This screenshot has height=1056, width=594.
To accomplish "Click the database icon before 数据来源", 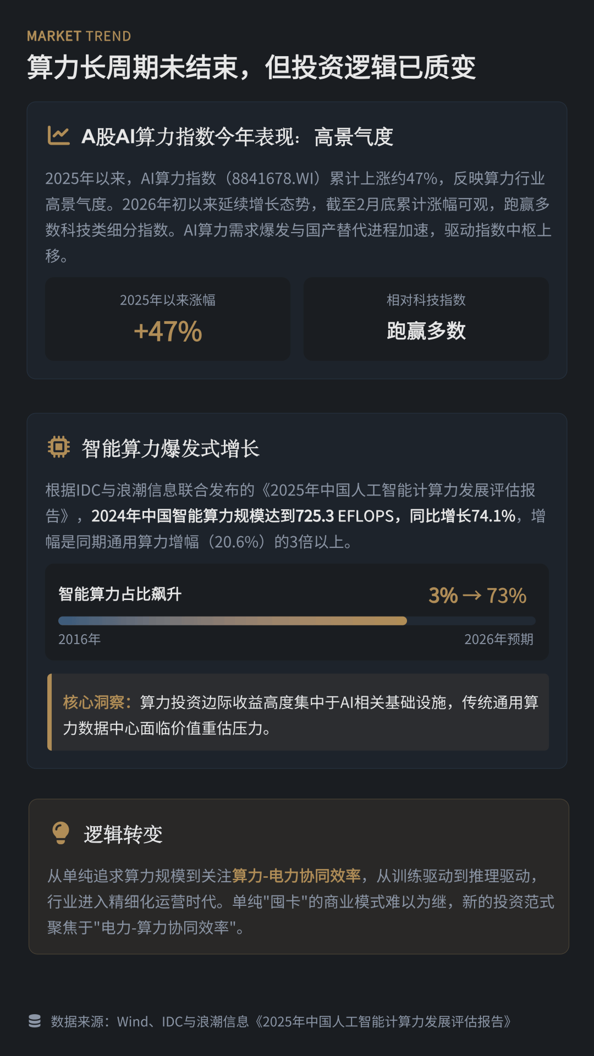I will 35,1021.
